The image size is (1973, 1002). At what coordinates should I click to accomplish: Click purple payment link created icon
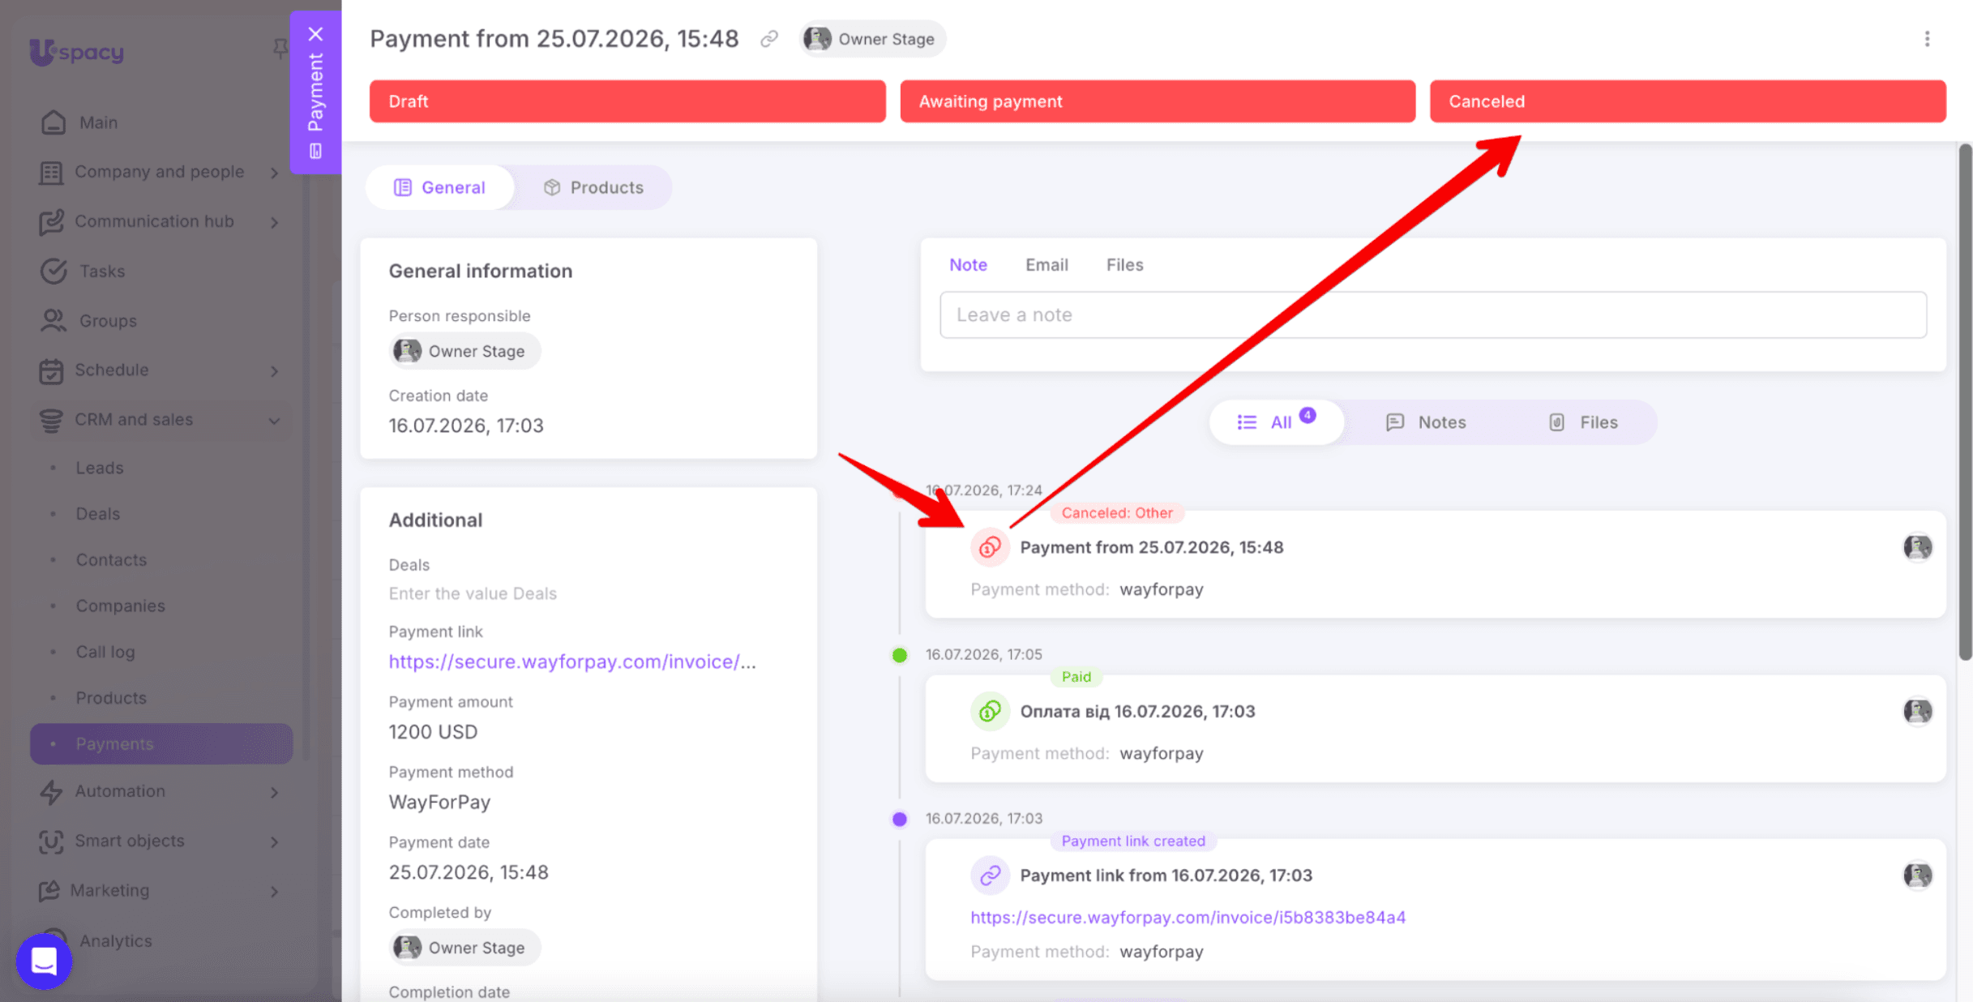tap(990, 876)
